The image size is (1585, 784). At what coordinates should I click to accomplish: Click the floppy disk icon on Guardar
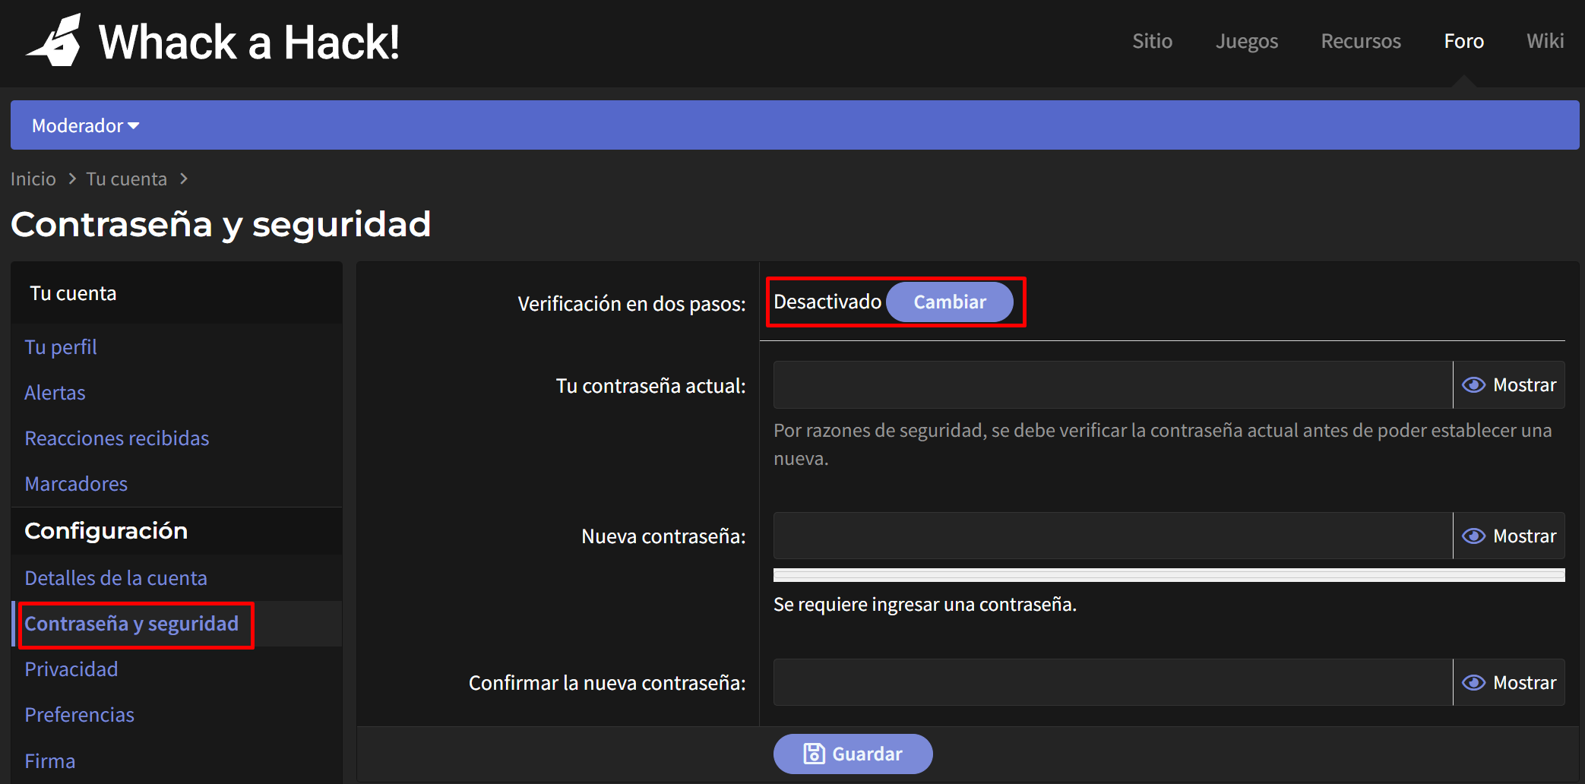pos(814,754)
